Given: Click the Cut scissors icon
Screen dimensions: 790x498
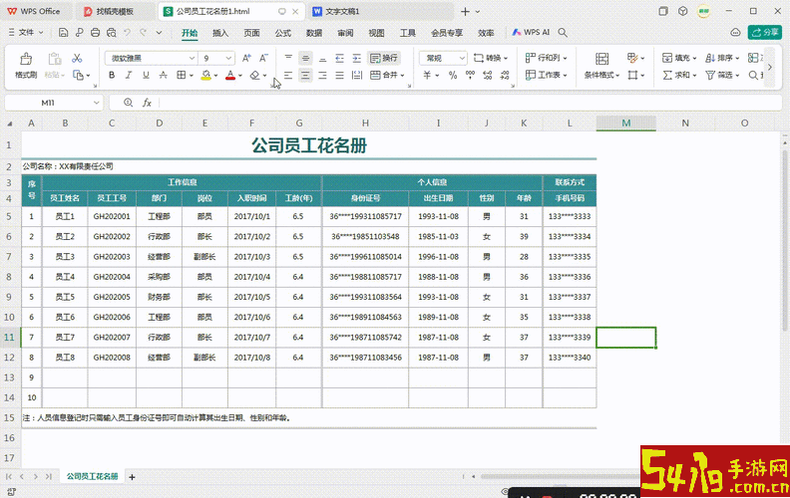Looking at the screenshot, I should pos(77,58).
